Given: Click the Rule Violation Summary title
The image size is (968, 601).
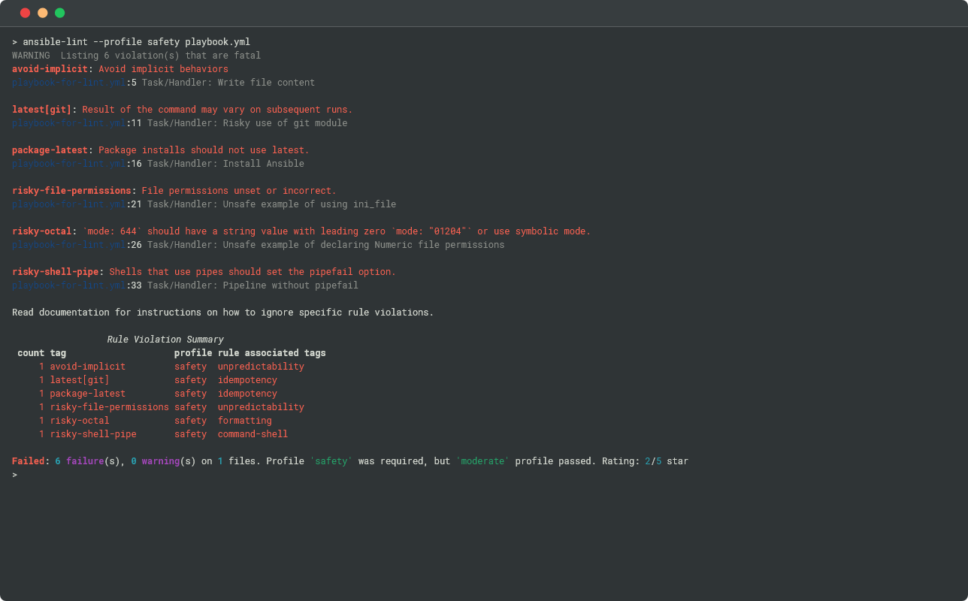Looking at the screenshot, I should point(165,340).
